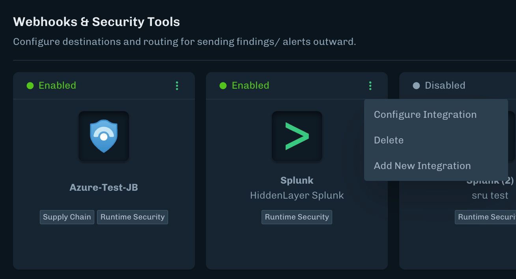
Task: Open the Azure-Test-JB card's three-dot menu
Action: pyautogui.click(x=177, y=86)
